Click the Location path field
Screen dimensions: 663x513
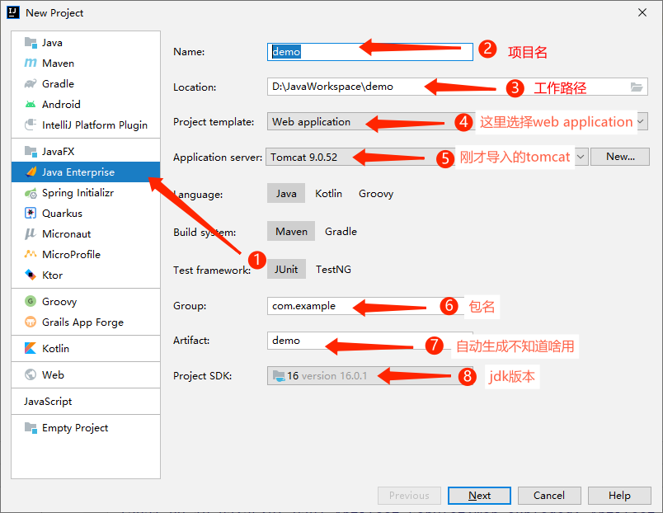tap(457, 87)
